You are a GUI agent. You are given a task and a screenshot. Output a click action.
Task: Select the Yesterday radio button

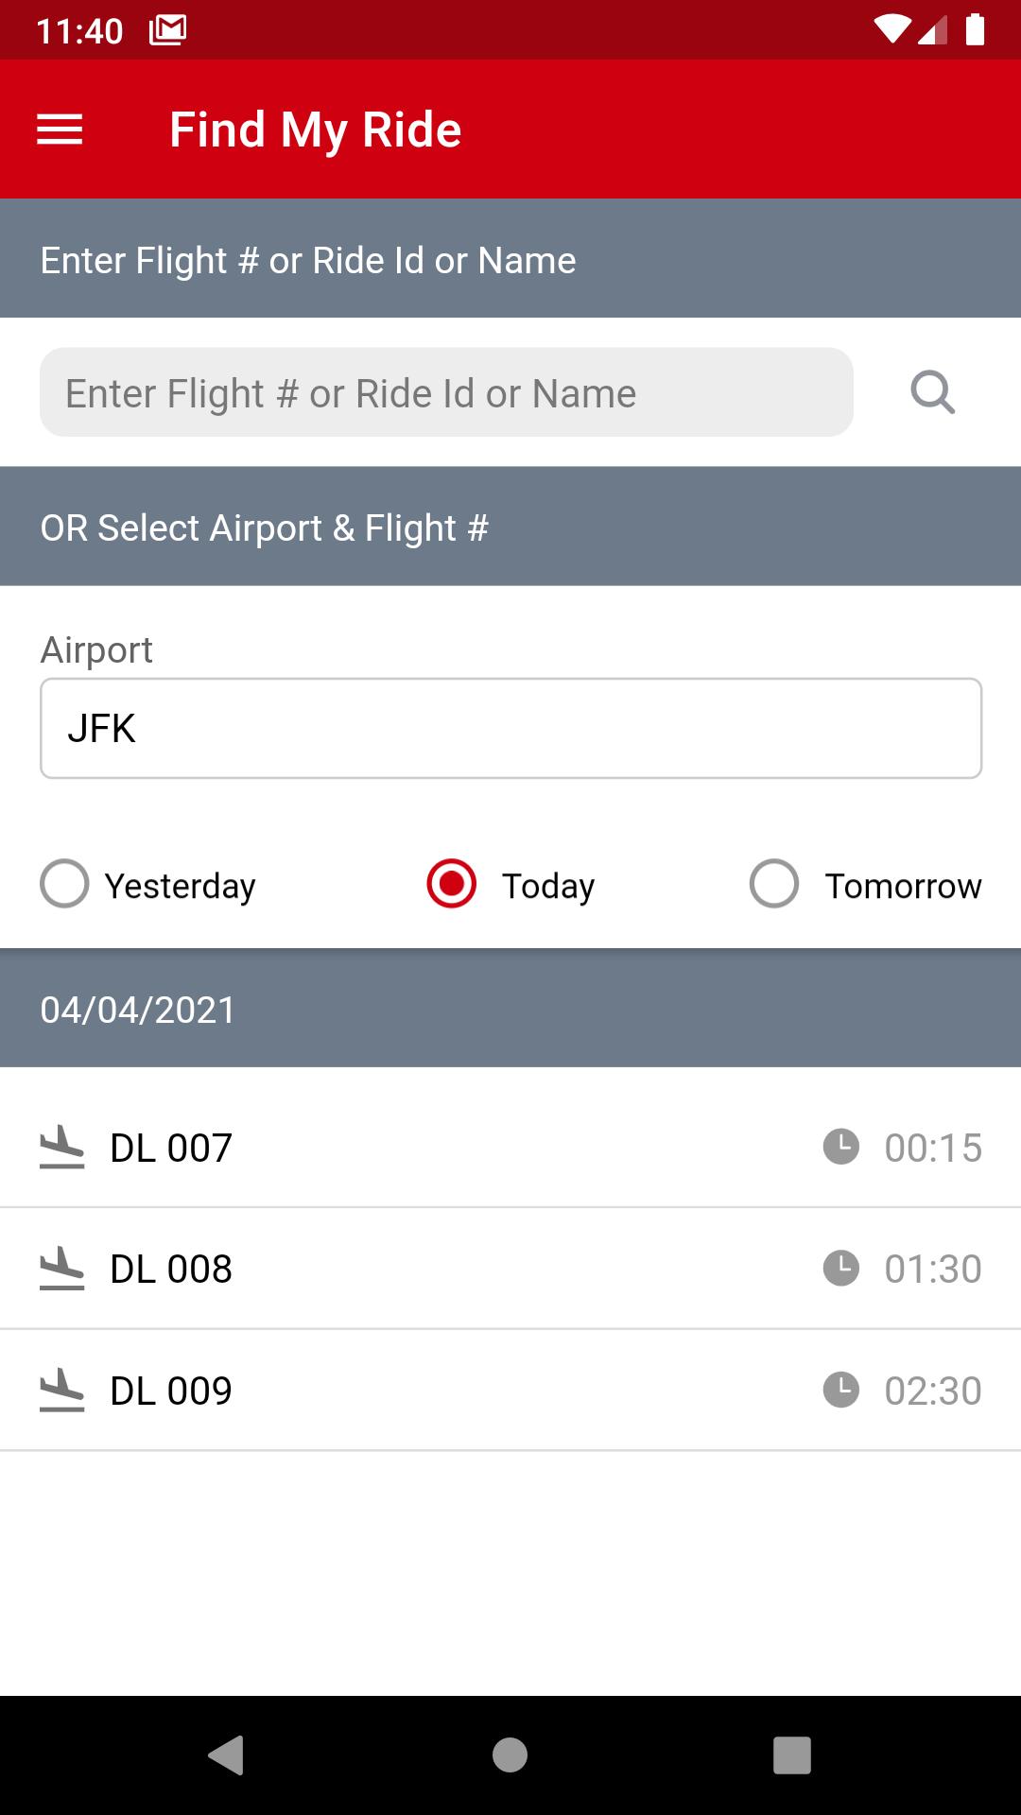pyautogui.click(x=64, y=884)
